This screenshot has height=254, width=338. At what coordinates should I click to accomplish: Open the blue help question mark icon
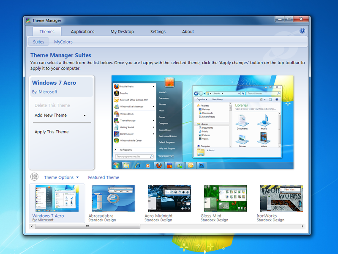[x=302, y=31]
